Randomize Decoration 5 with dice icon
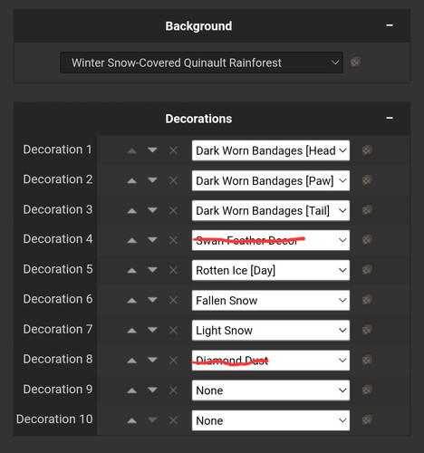 pyautogui.click(x=367, y=270)
